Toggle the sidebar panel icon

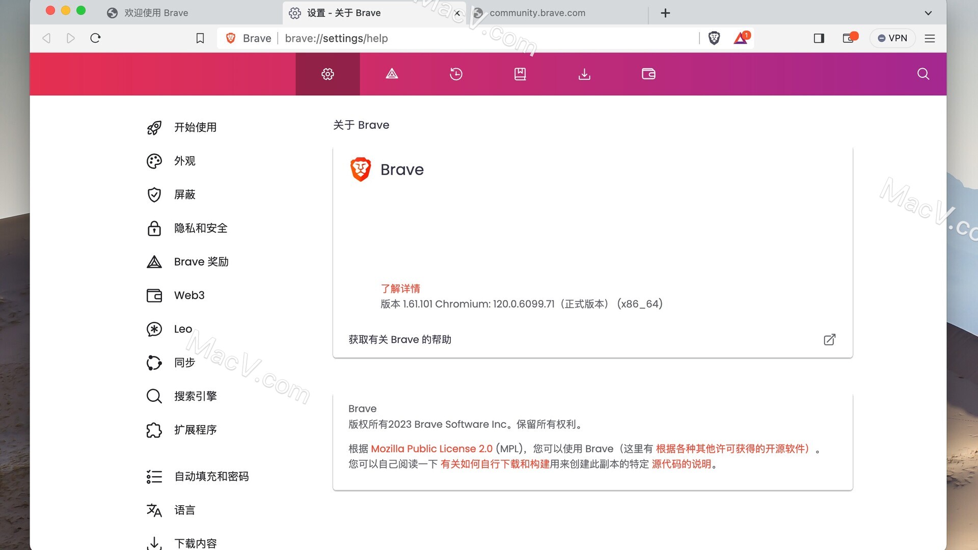click(819, 38)
